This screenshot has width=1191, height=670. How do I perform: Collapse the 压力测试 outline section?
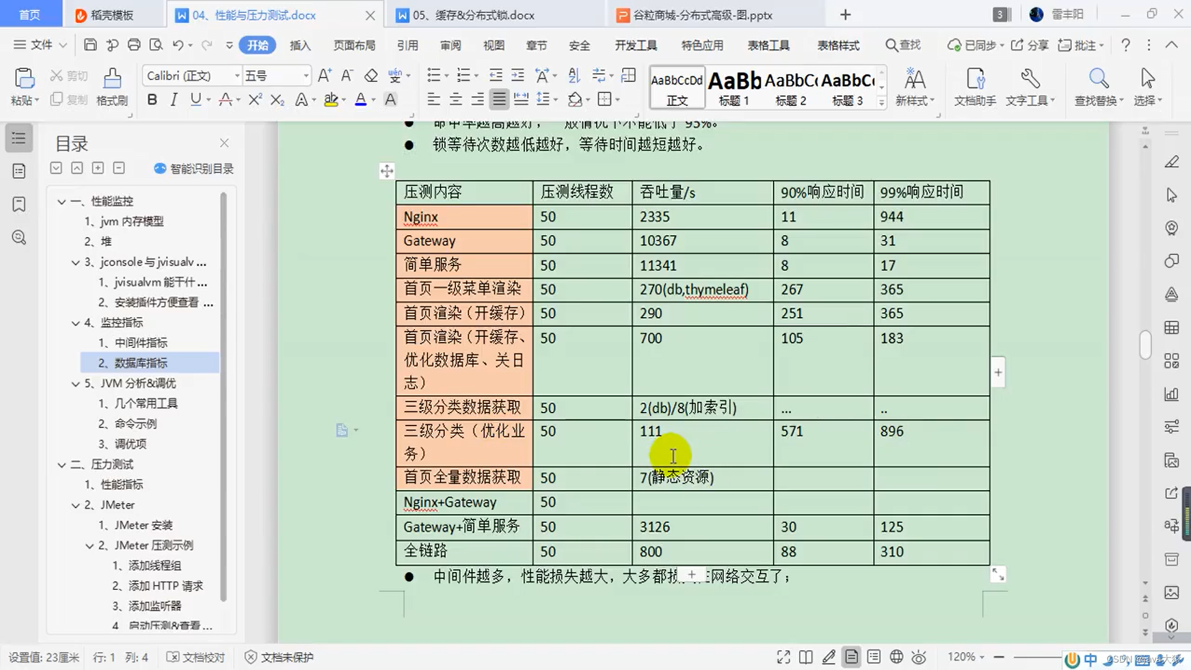61,465
